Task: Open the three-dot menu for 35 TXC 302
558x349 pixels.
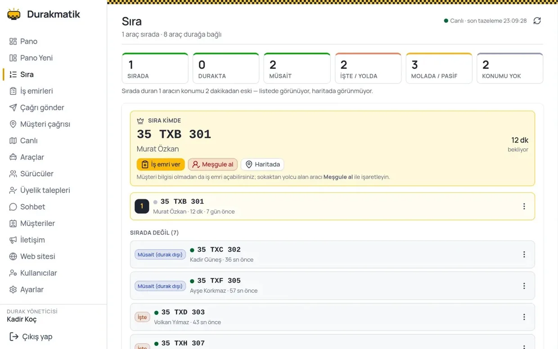Action: pyautogui.click(x=524, y=255)
